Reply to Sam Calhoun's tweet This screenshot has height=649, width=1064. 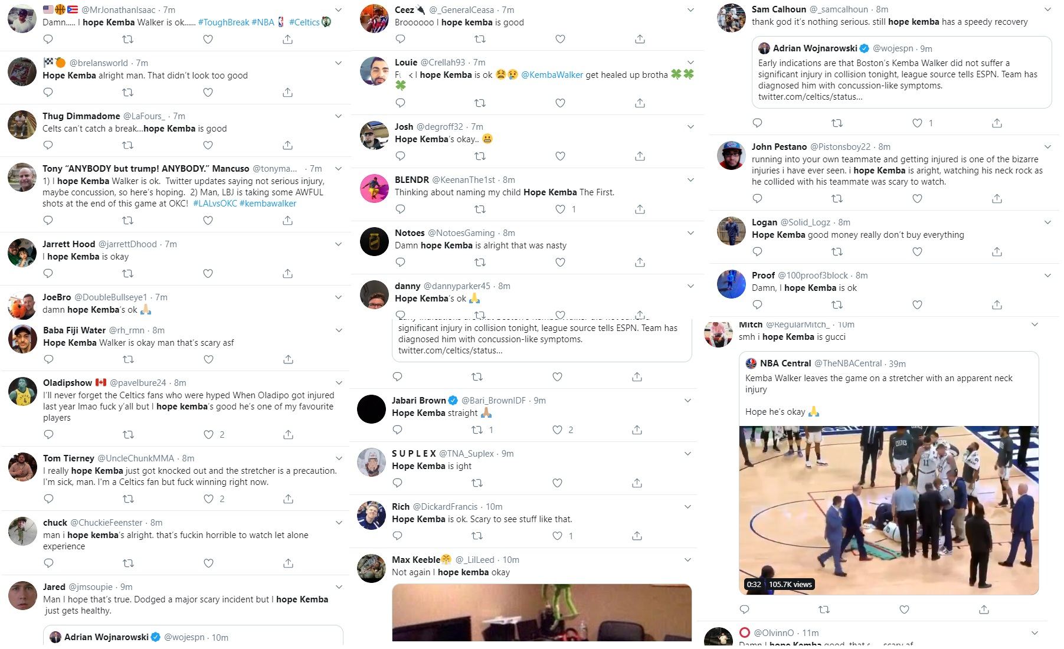pos(758,123)
